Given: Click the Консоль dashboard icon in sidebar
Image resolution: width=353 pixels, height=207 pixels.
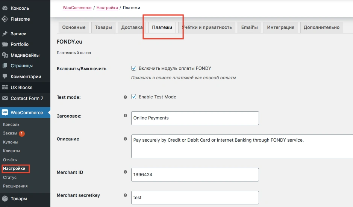Looking at the screenshot, I should pyautogui.click(x=5, y=8).
